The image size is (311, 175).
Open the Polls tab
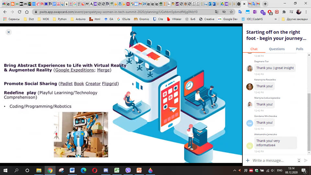(x=300, y=49)
